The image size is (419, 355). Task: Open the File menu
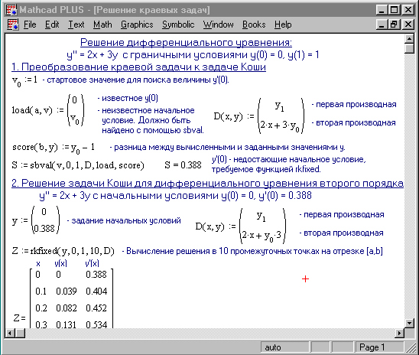[30, 24]
